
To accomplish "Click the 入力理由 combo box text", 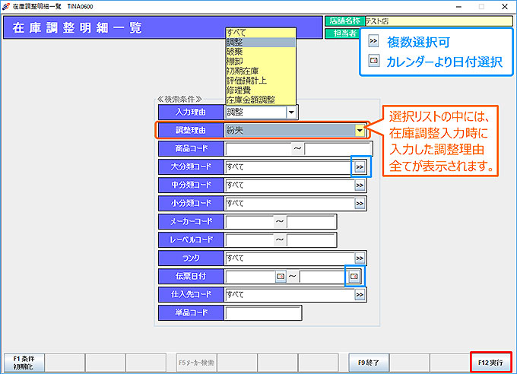I will pyautogui.click(x=256, y=113).
